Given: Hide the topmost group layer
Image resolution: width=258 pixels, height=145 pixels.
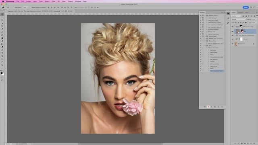Looking at the screenshot, I should [x=233, y=27].
